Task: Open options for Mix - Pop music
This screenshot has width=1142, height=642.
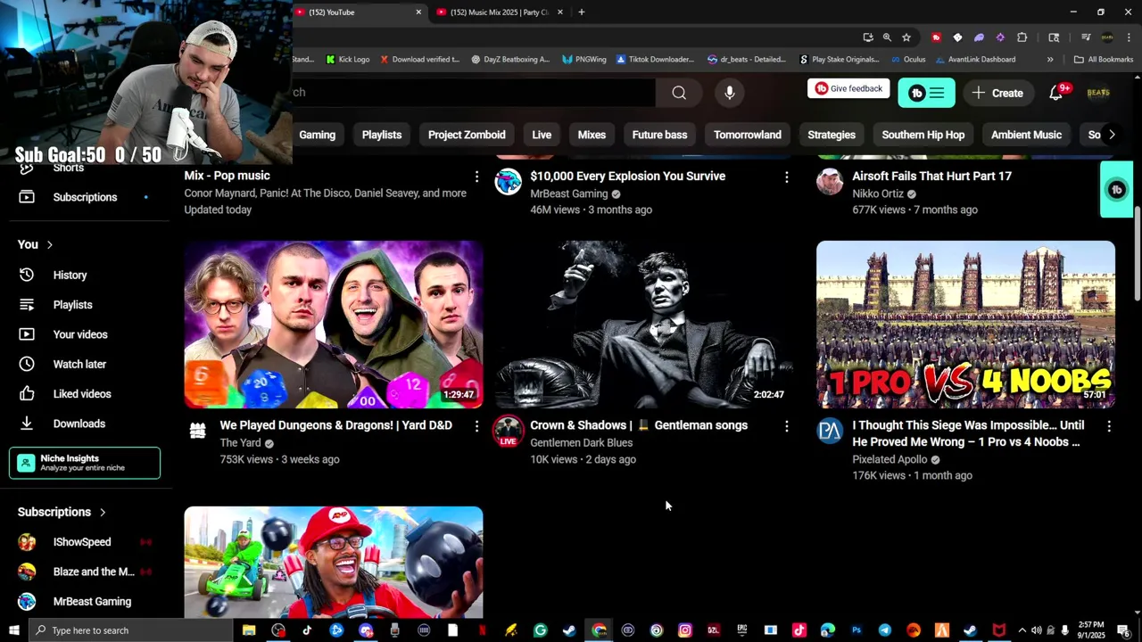Action: click(476, 177)
